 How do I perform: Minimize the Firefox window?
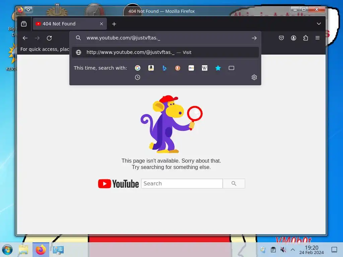[x=295, y=9]
